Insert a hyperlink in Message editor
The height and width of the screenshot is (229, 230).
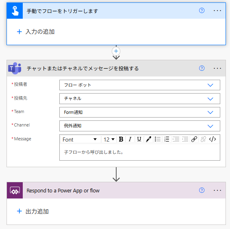pos(194,139)
